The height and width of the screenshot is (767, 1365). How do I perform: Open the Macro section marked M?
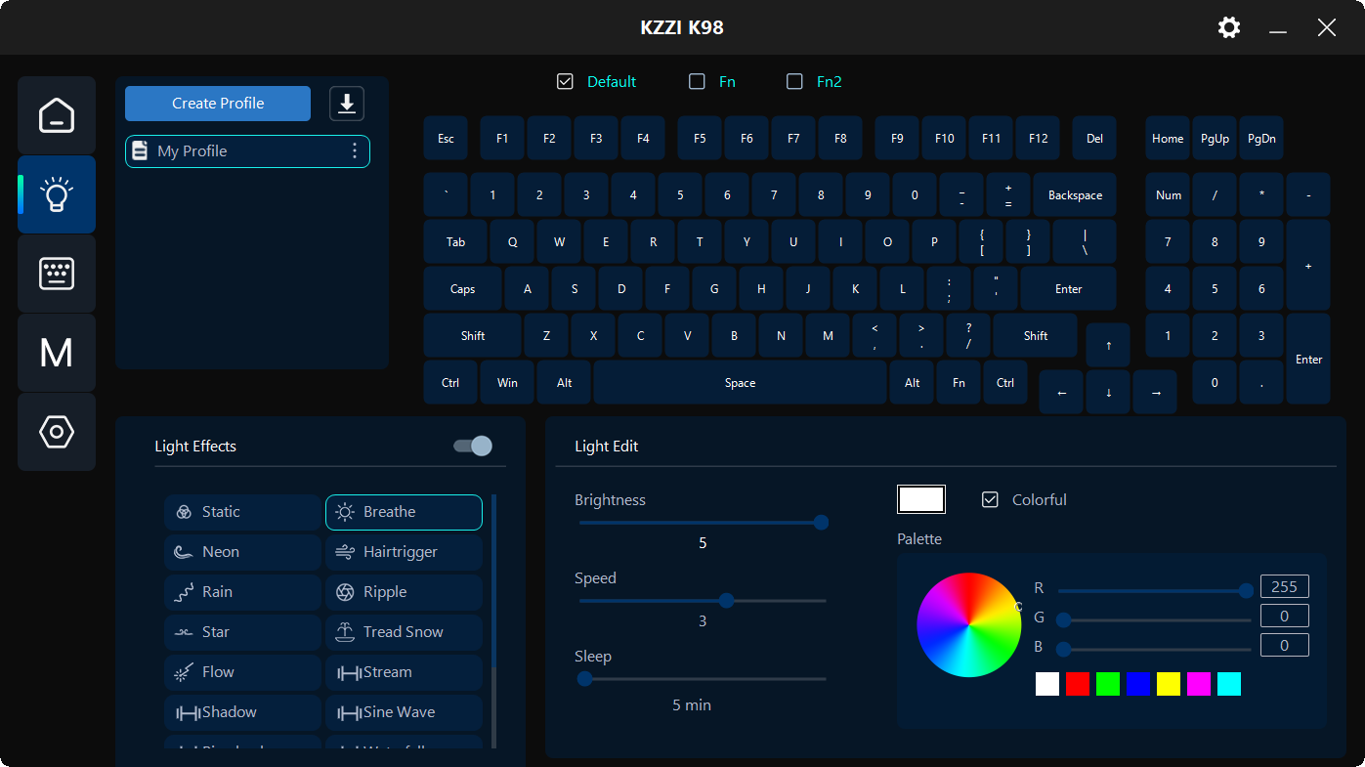click(57, 353)
